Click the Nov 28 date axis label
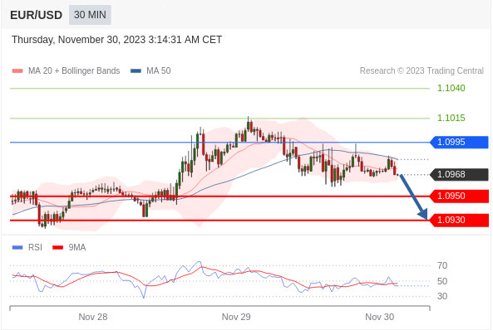Screen dimensions: 493x330 click(x=93, y=317)
